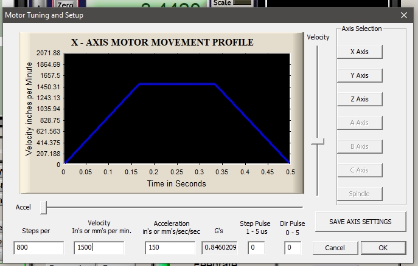Click the Zero button in background window
Viewport: 418px width, 266px height.
(65, 4)
